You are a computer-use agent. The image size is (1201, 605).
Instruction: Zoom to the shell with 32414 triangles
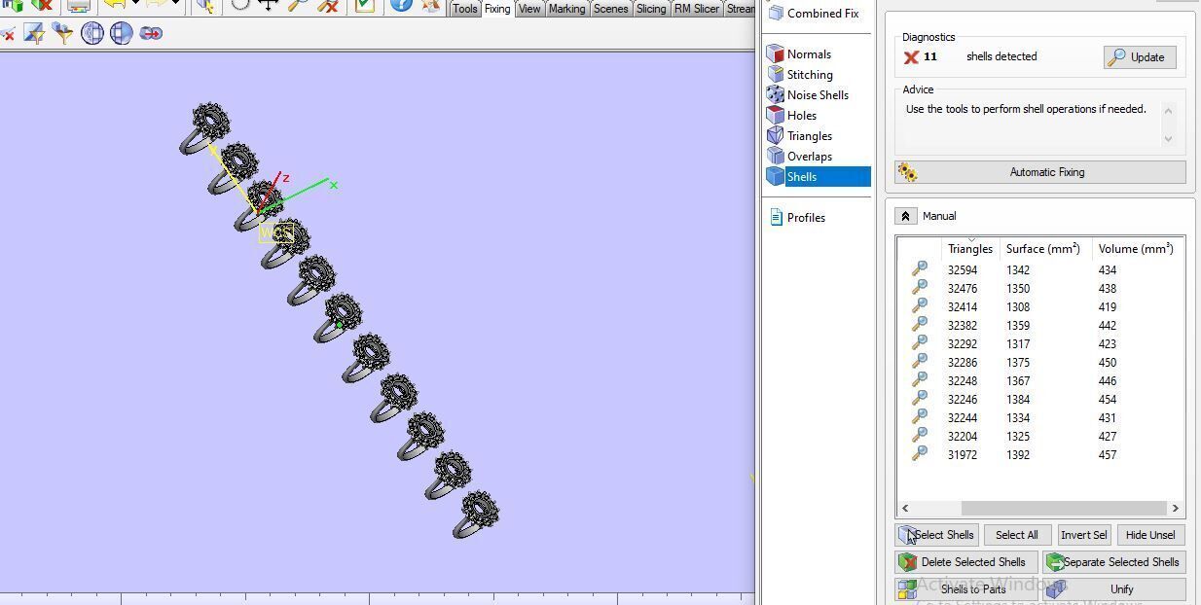coord(919,306)
